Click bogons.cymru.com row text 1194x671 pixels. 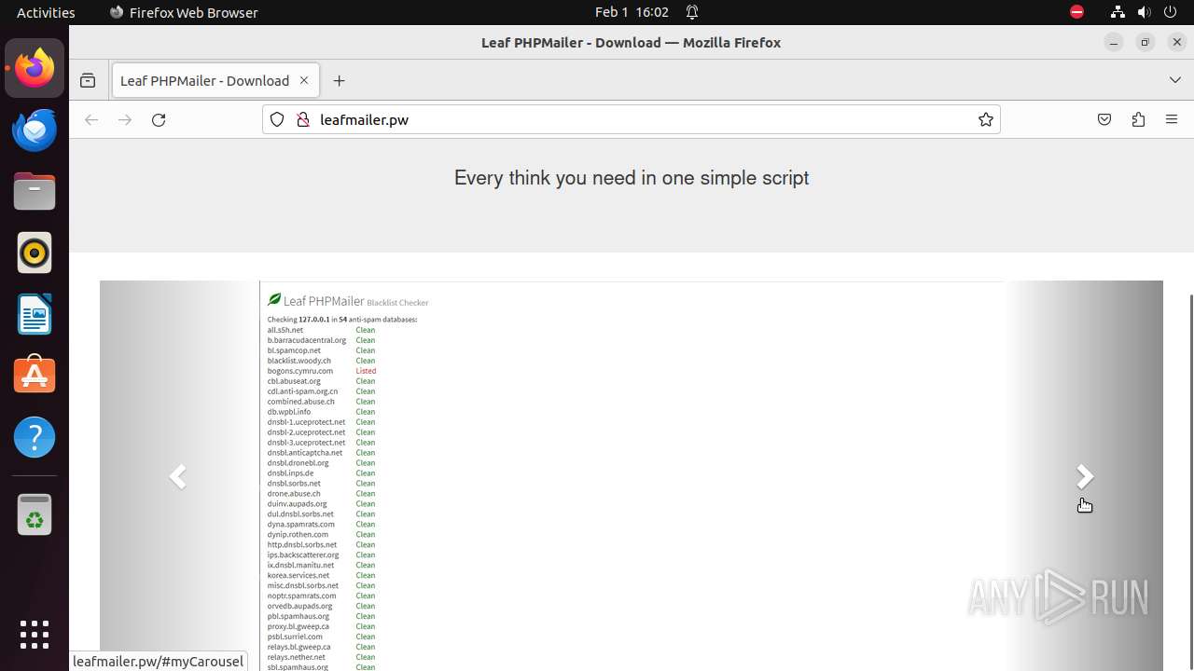pyautogui.click(x=300, y=371)
